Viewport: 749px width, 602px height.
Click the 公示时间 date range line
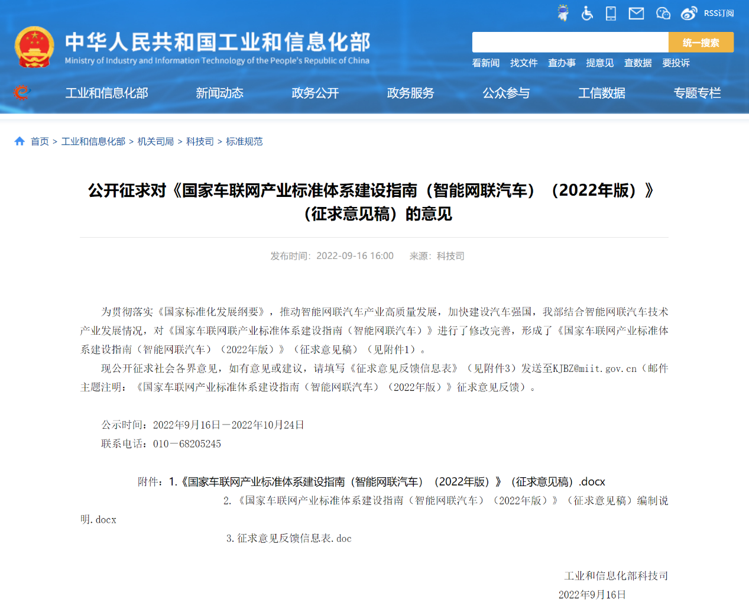click(x=203, y=425)
